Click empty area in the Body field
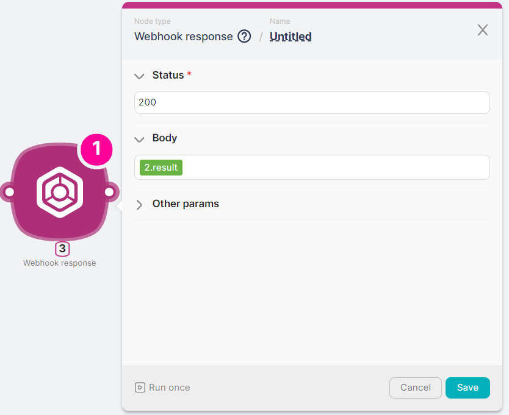This screenshot has height=415, width=509. tap(336, 168)
